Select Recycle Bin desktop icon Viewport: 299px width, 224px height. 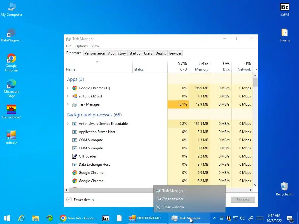tap(284, 189)
